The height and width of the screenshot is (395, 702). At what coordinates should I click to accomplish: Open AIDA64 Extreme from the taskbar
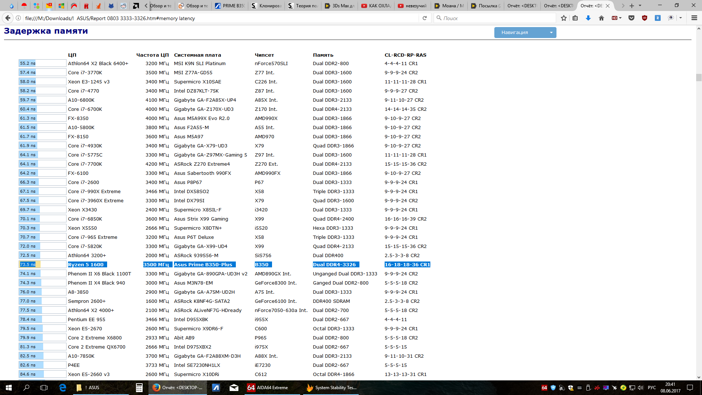(x=268, y=388)
